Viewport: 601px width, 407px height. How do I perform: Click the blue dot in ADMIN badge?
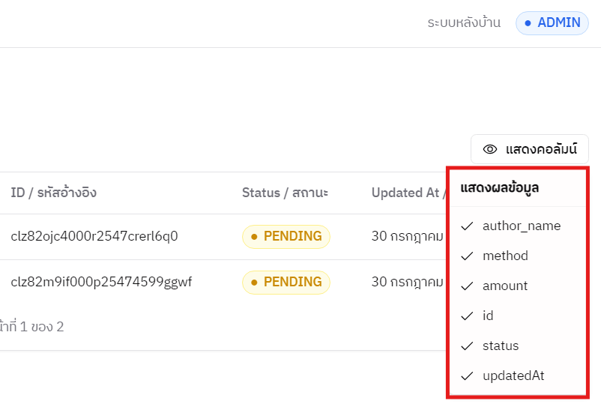[x=528, y=22]
